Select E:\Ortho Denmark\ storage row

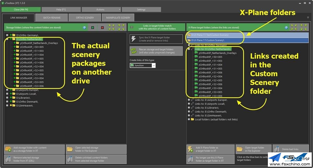pyautogui.click(x=27, y=102)
